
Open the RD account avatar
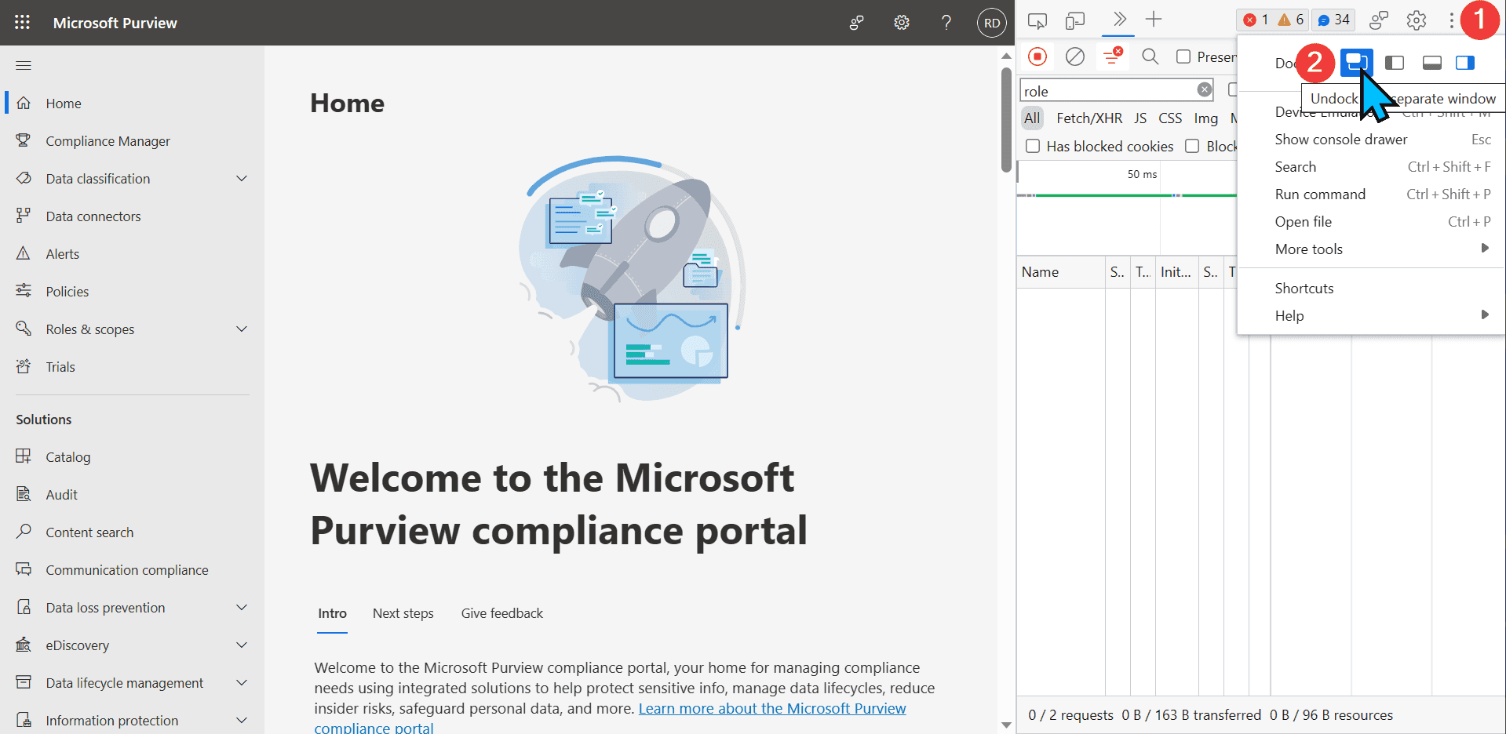click(992, 23)
